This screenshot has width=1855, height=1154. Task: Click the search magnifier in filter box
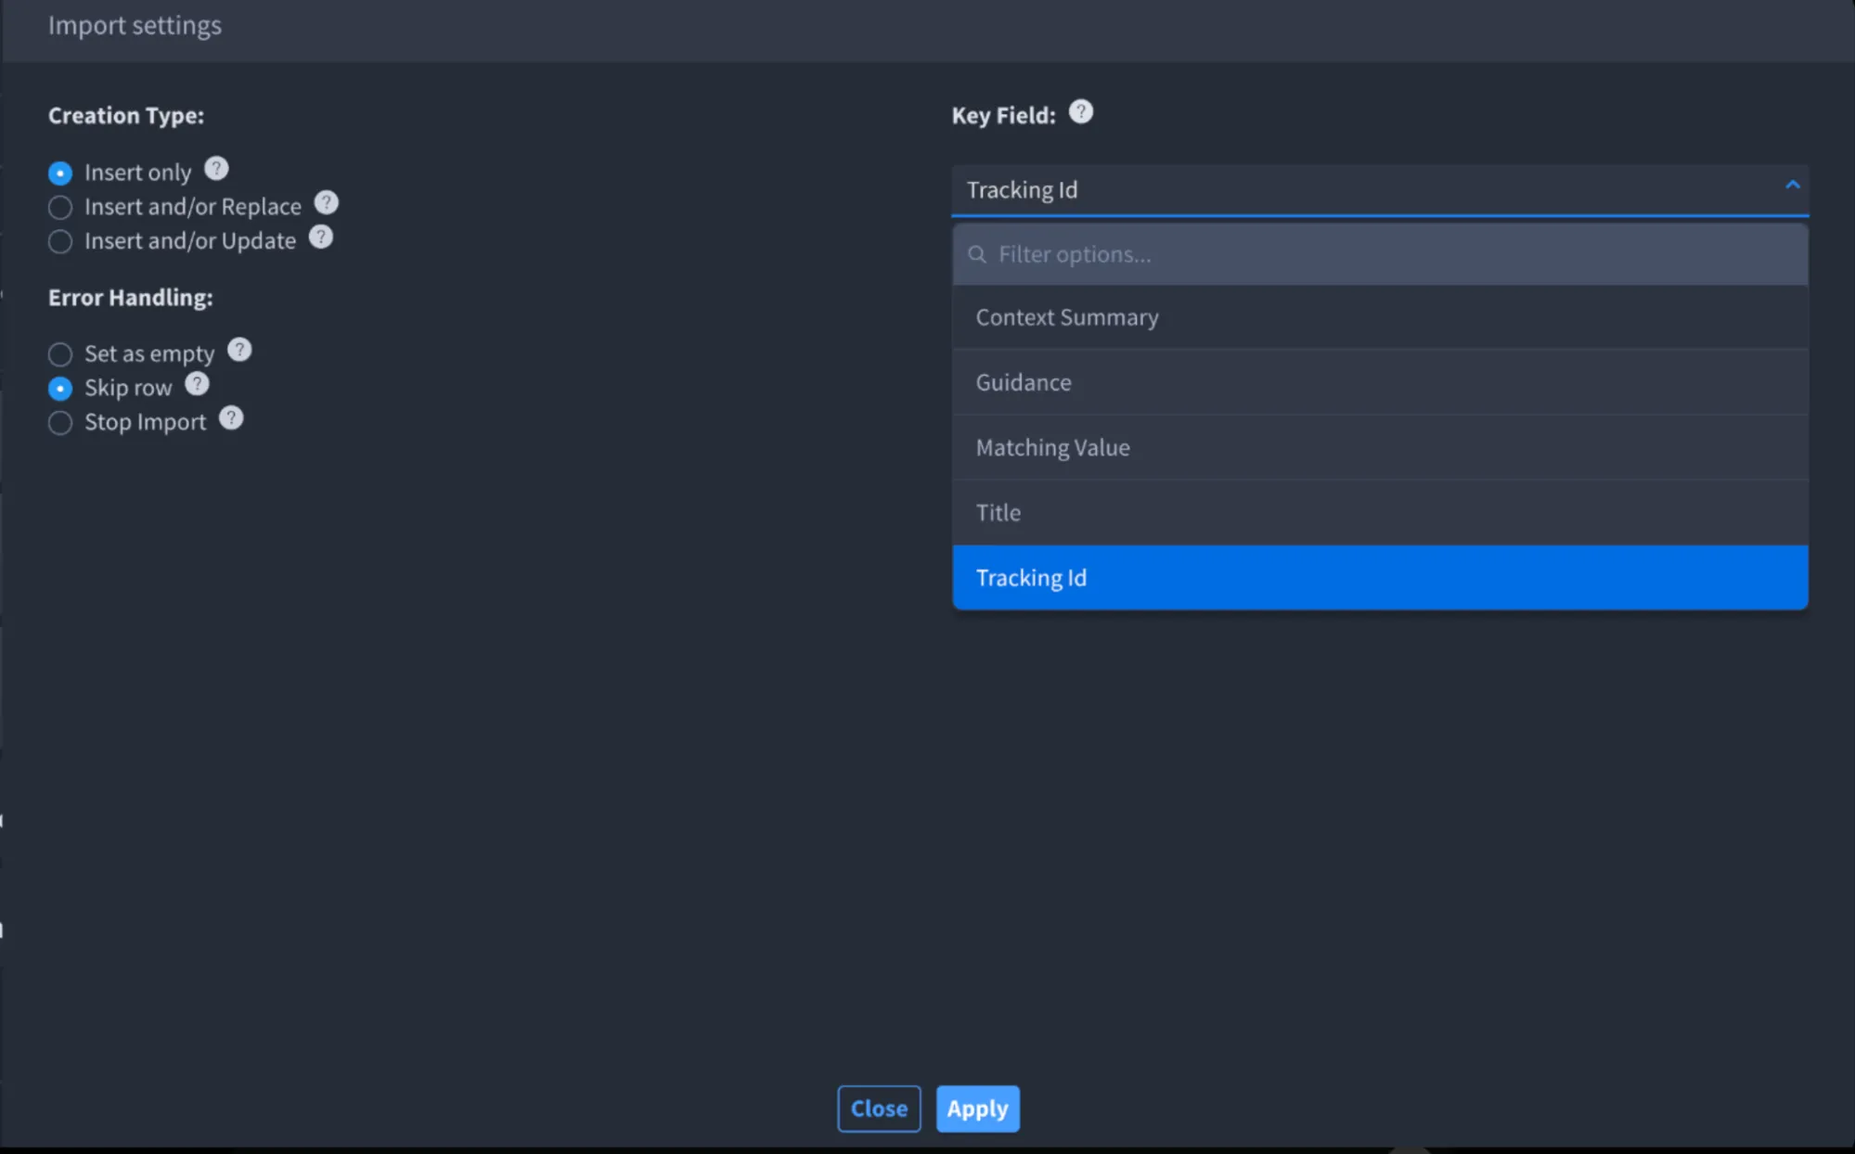pyautogui.click(x=977, y=254)
